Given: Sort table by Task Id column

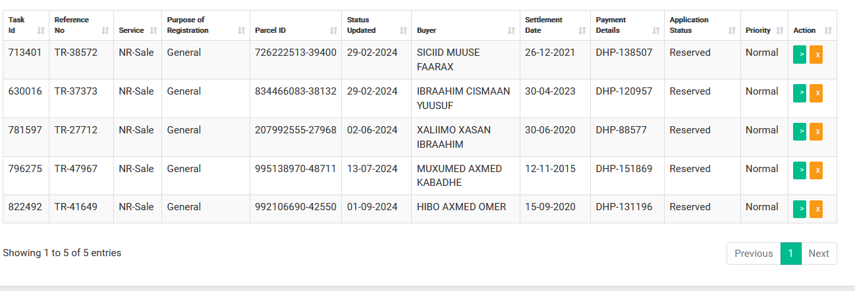Looking at the screenshot, I should click(x=26, y=25).
